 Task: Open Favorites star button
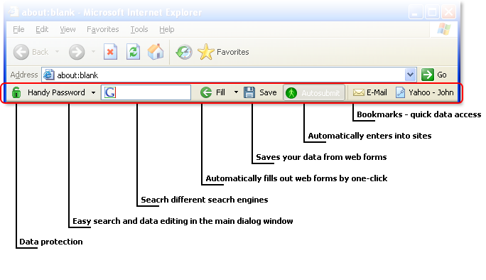coord(224,52)
